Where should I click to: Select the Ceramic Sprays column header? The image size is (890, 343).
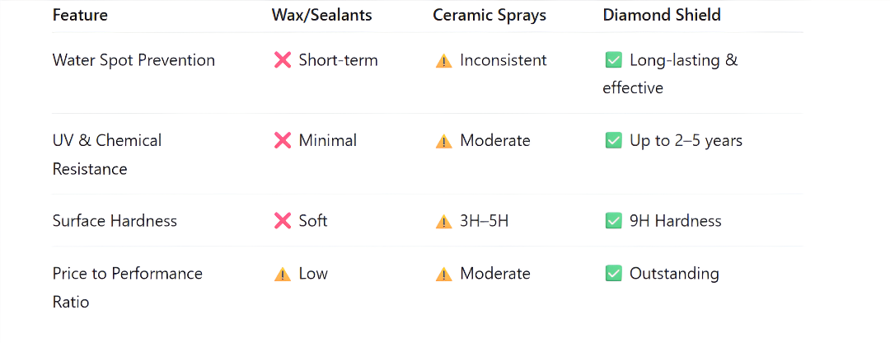489,16
